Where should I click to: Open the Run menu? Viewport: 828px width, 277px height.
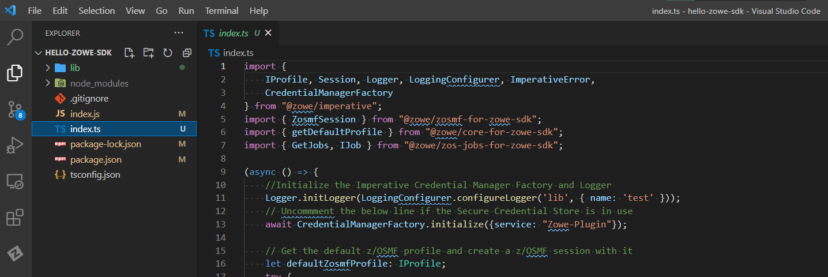point(186,10)
